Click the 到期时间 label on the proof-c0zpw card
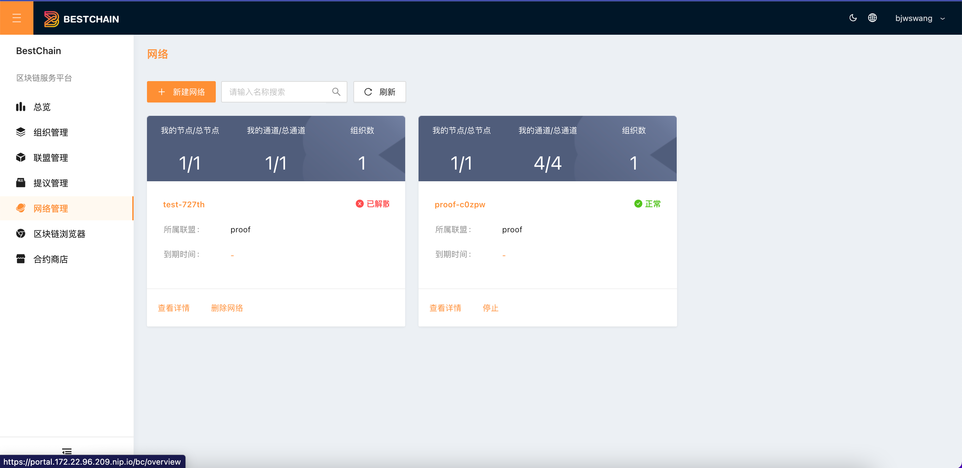 point(453,254)
